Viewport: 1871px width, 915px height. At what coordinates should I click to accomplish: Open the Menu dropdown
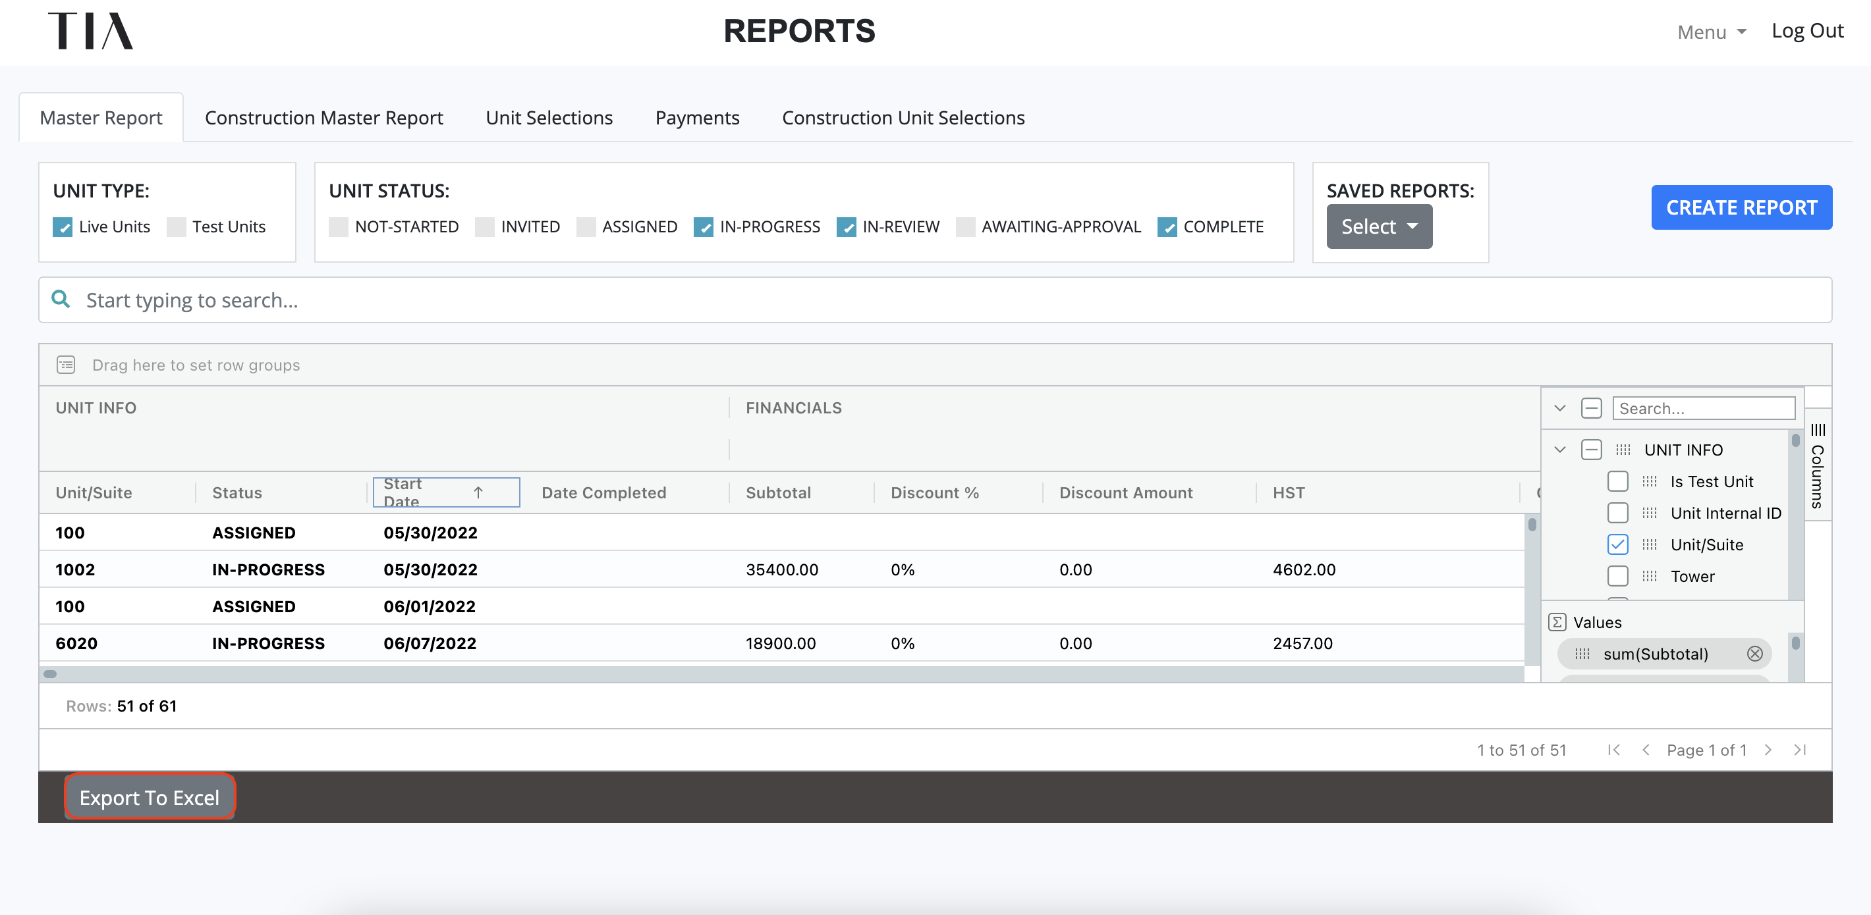[x=1711, y=32]
